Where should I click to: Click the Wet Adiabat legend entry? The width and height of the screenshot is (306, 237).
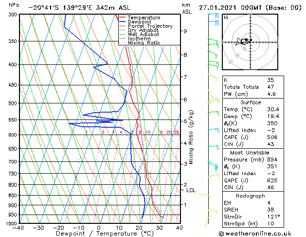pyautogui.click(x=139, y=34)
